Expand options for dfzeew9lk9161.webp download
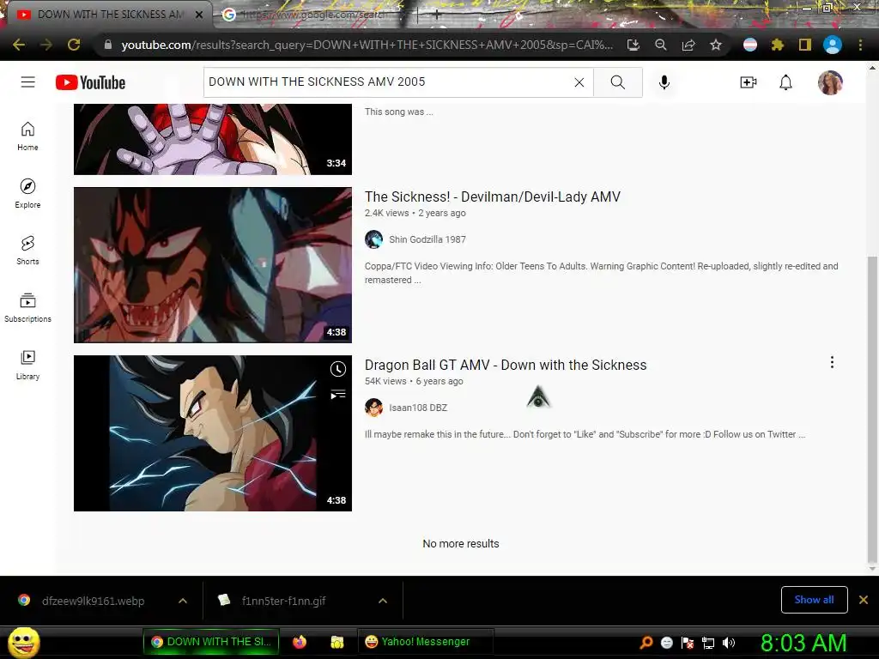The height and width of the screenshot is (659, 879). click(x=183, y=601)
